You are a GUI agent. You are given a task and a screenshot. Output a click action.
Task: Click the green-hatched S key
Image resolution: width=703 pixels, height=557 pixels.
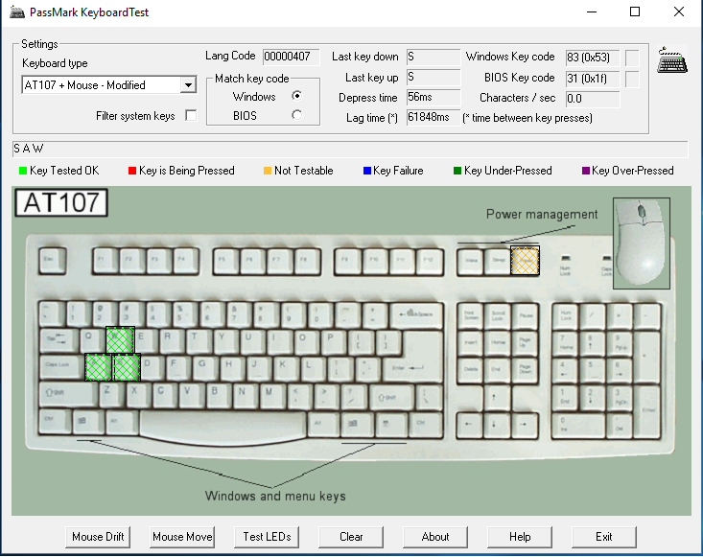coord(127,367)
